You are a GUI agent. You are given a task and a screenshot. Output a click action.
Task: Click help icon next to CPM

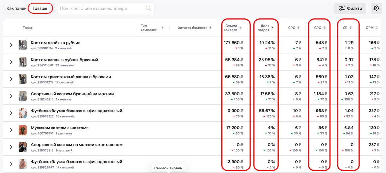point(377,28)
